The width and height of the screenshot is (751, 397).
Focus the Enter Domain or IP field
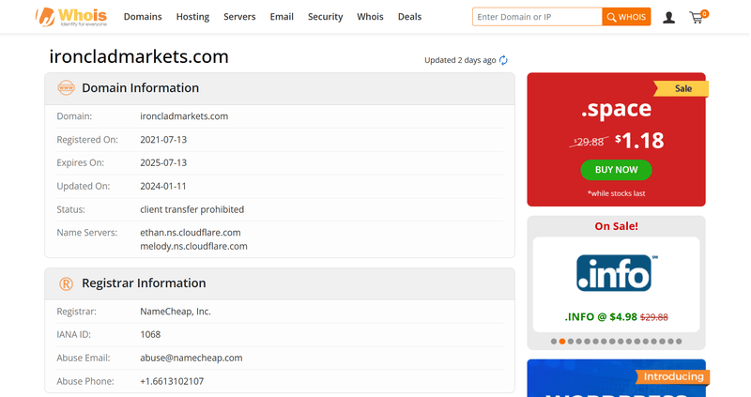pyautogui.click(x=537, y=17)
